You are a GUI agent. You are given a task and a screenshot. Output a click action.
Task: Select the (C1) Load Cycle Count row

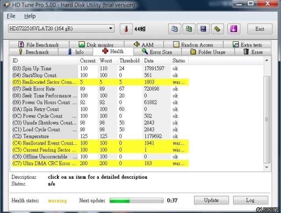coord(100,130)
